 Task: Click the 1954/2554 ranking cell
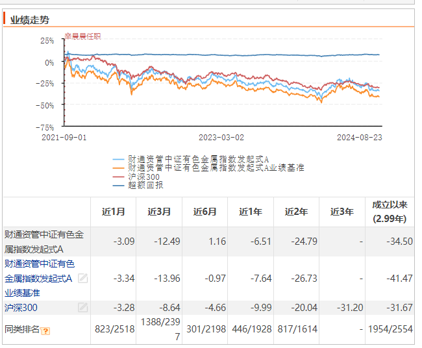[x=389, y=329]
